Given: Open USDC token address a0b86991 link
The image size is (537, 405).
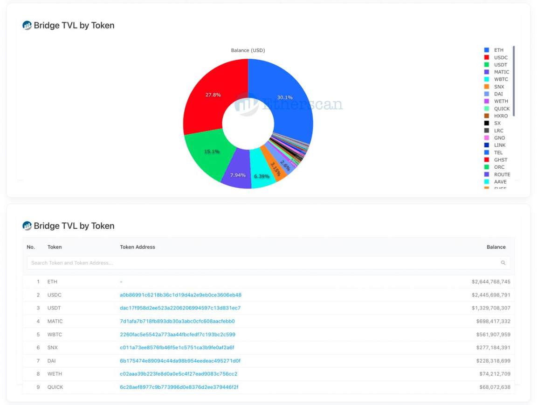Looking at the screenshot, I should click(180, 295).
